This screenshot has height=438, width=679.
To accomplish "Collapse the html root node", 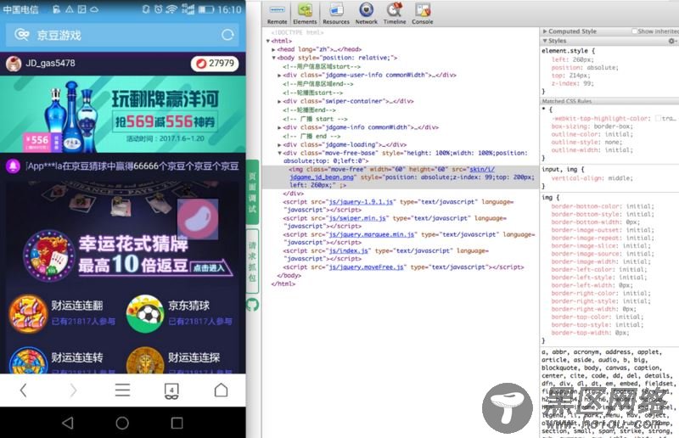I will (x=268, y=41).
